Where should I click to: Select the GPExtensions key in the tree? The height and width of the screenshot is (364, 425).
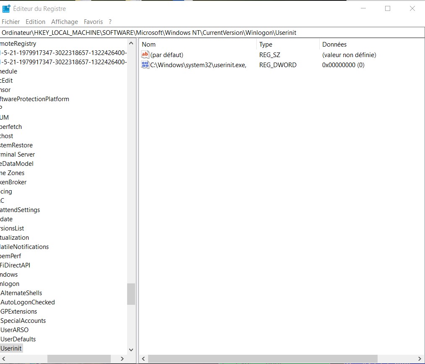(19, 312)
